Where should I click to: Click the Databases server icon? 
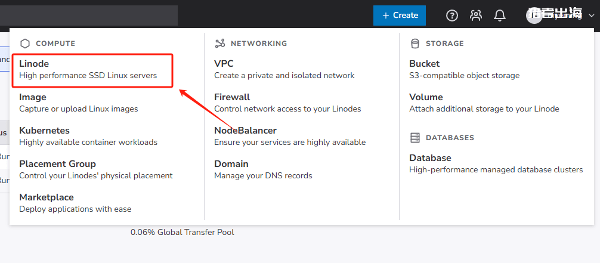coord(415,138)
